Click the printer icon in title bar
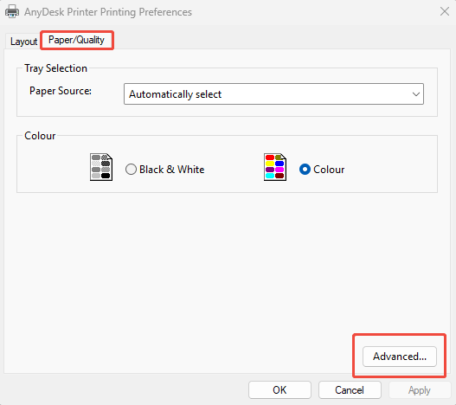Image resolution: width=456 pixels, height=405 pixels. pos(12,12)
